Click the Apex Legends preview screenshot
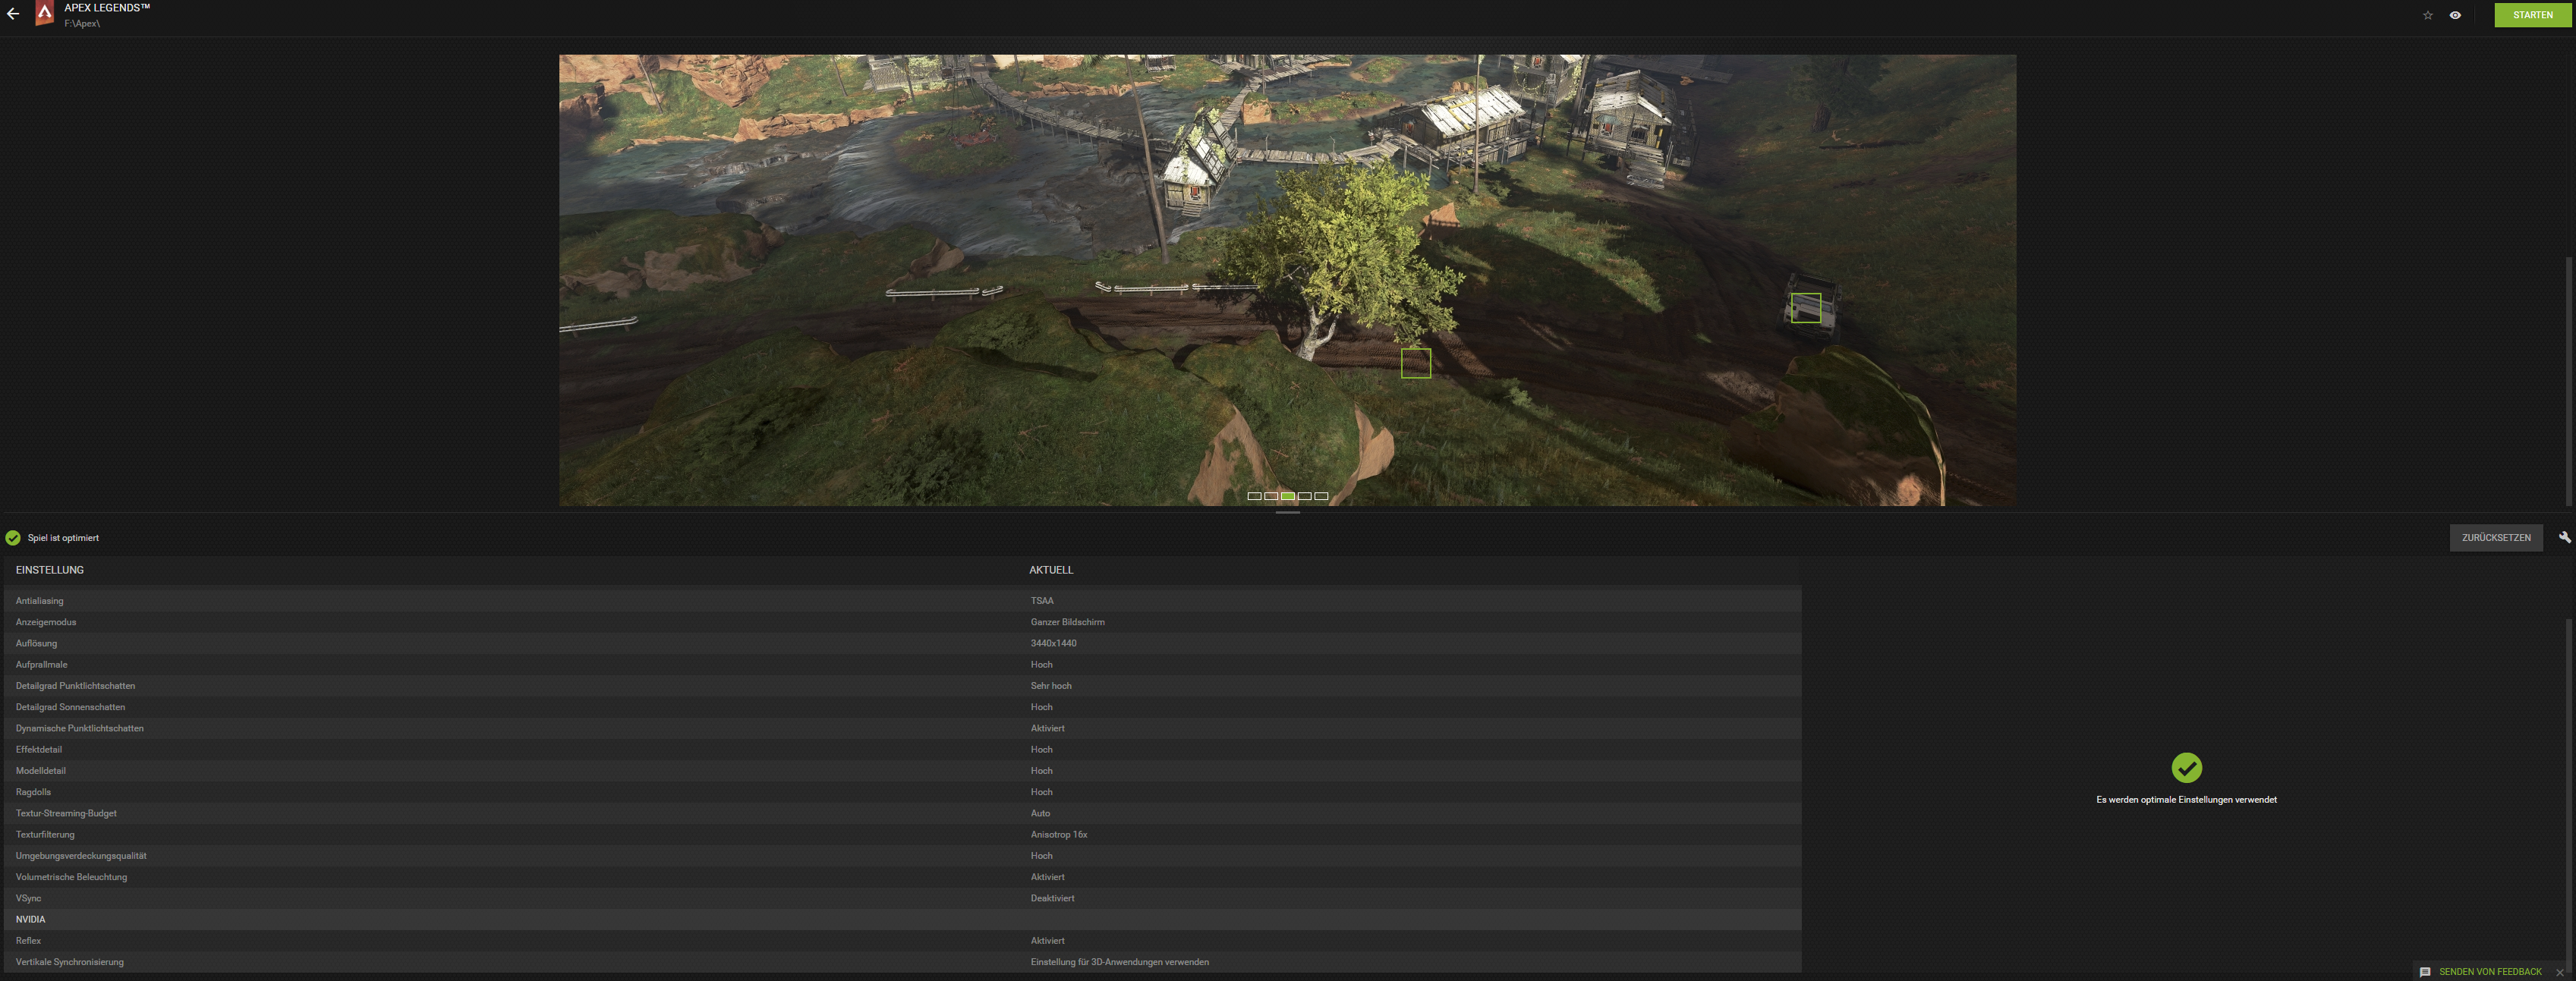 pos(1000,250)
